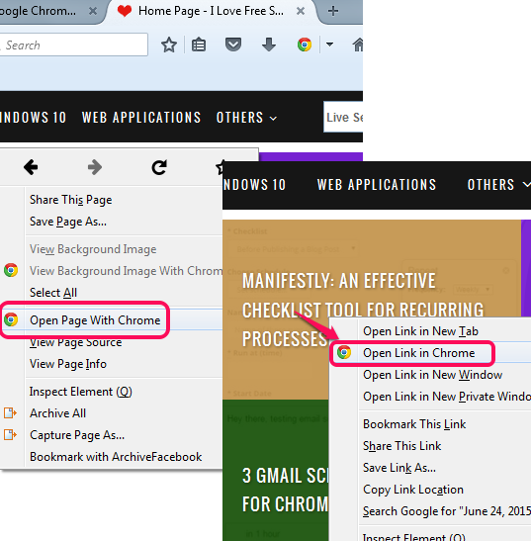Choose Select All in context menu
This screenshot has width=531, height=541.
53,293
